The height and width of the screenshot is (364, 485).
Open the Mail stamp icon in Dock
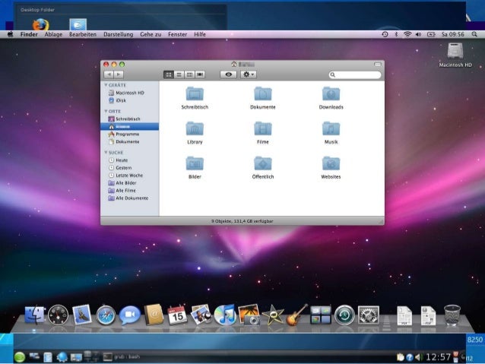[81, 314]
